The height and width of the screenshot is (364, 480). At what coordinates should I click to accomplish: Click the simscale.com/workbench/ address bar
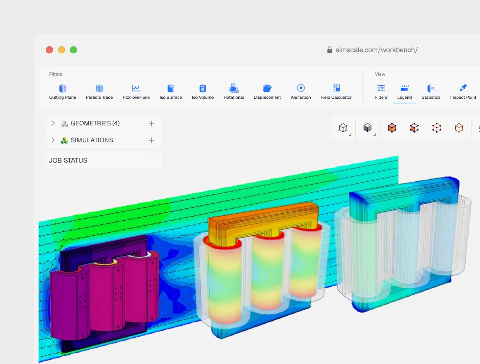(x=376, y=50)
